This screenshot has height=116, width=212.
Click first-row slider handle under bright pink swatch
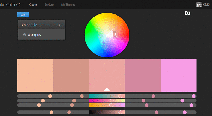pos(194,96)
